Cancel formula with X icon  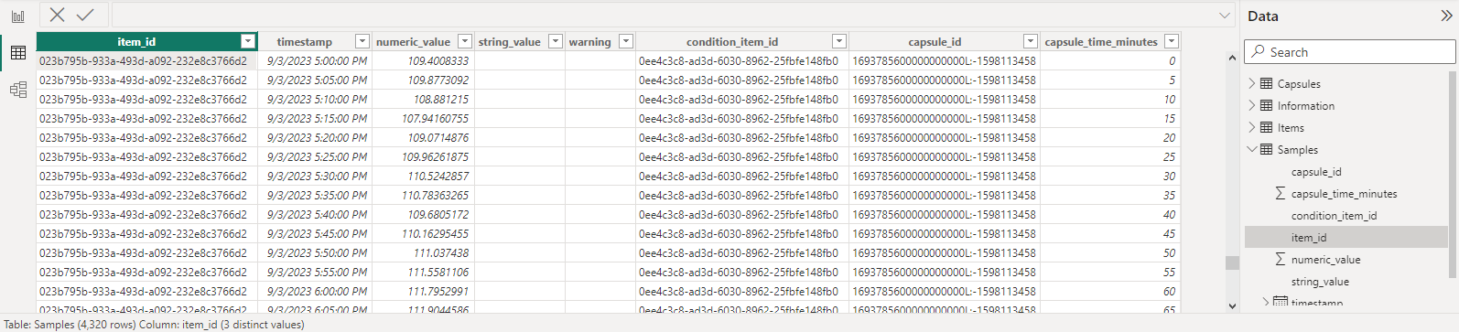point(57,15)
